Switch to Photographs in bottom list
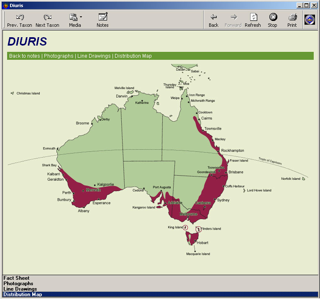The width and height of the screenshot is (320, 299). coord(18,284)
